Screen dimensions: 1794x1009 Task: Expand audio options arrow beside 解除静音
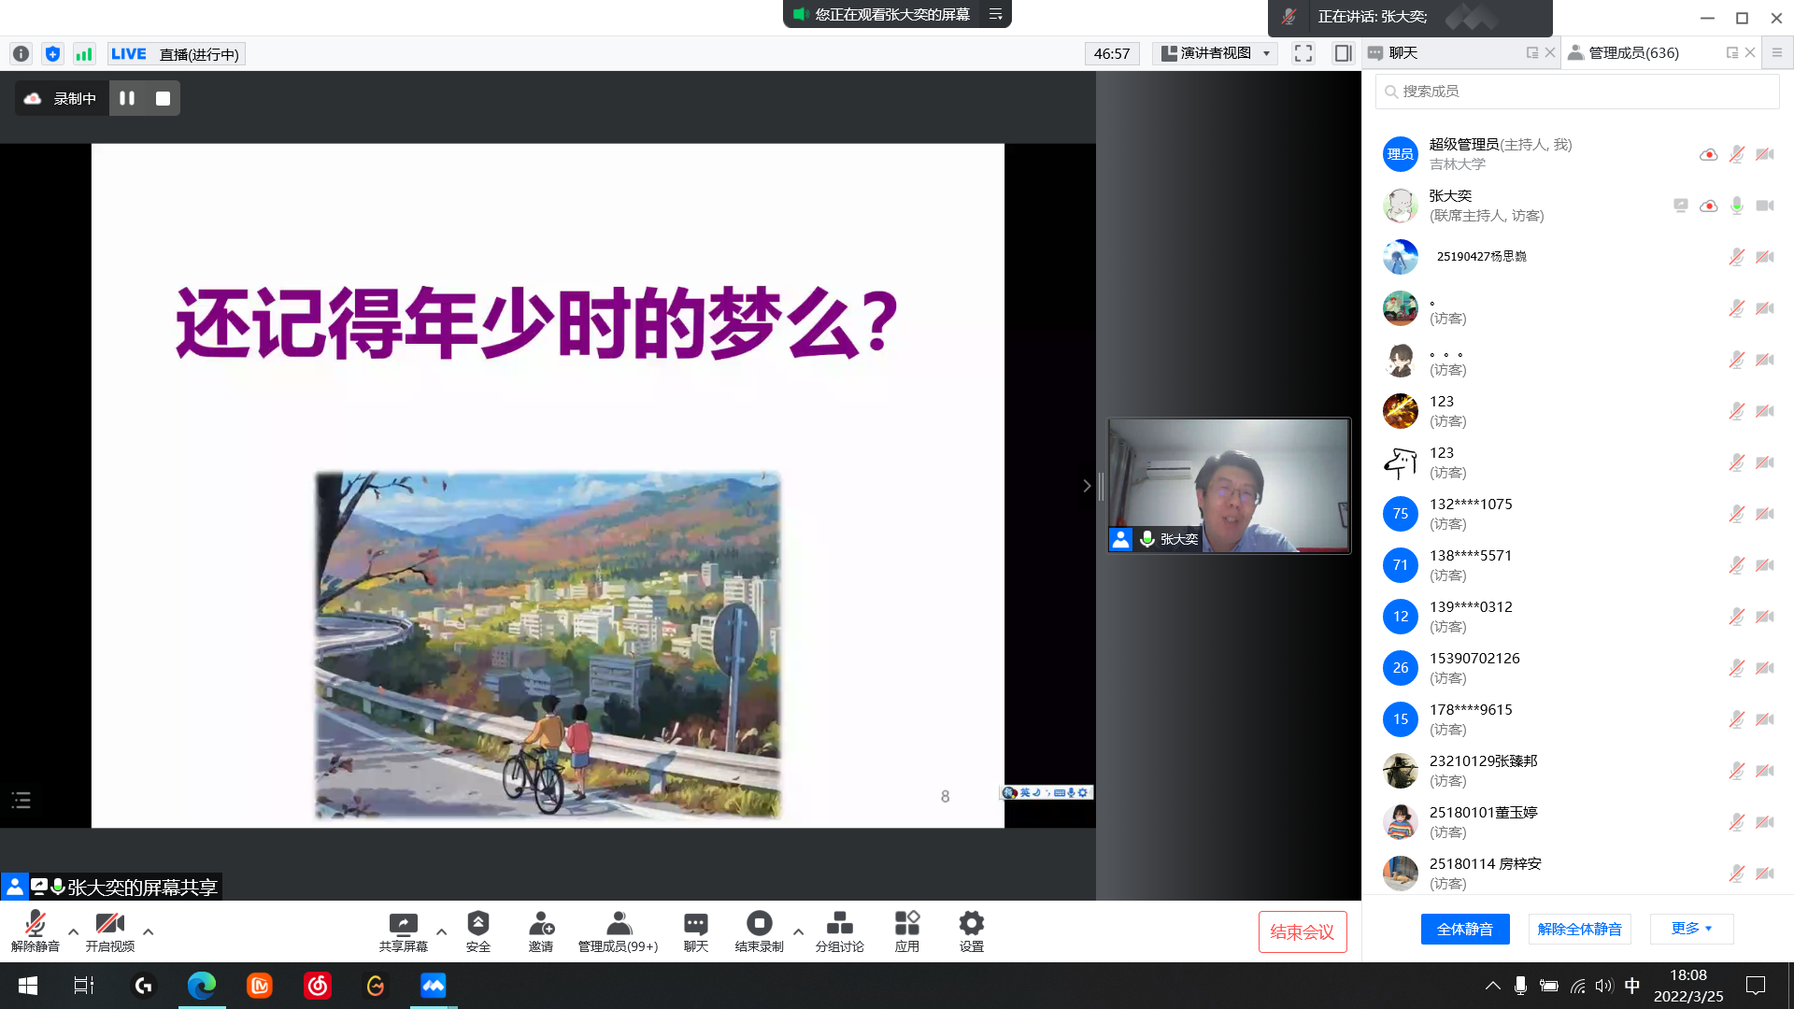coord(73,931)
